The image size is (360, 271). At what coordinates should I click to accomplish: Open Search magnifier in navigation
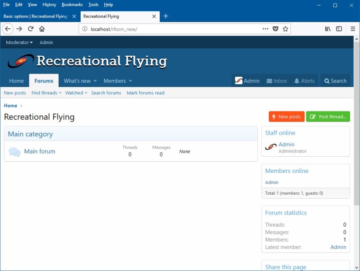point(335,81)
